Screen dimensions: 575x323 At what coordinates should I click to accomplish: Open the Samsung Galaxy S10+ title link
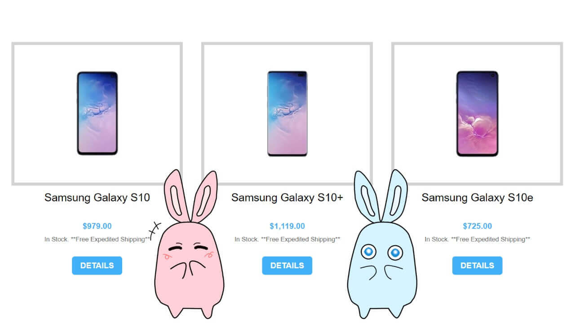287,197
